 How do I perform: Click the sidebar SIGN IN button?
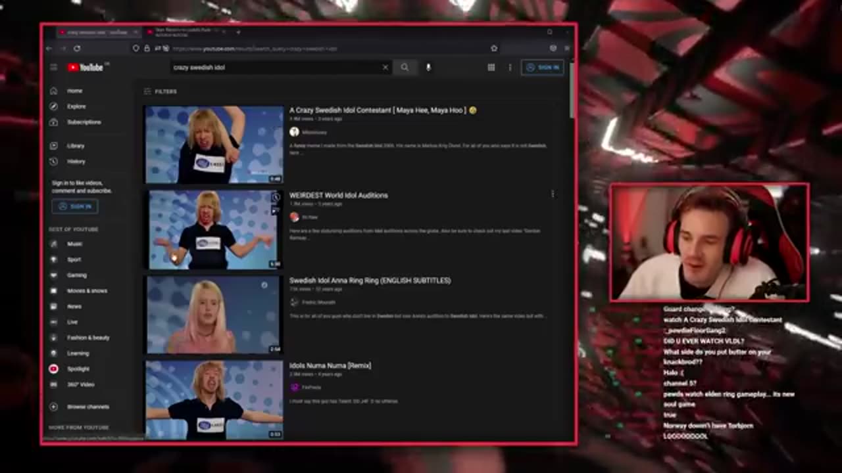coord(75,206)
